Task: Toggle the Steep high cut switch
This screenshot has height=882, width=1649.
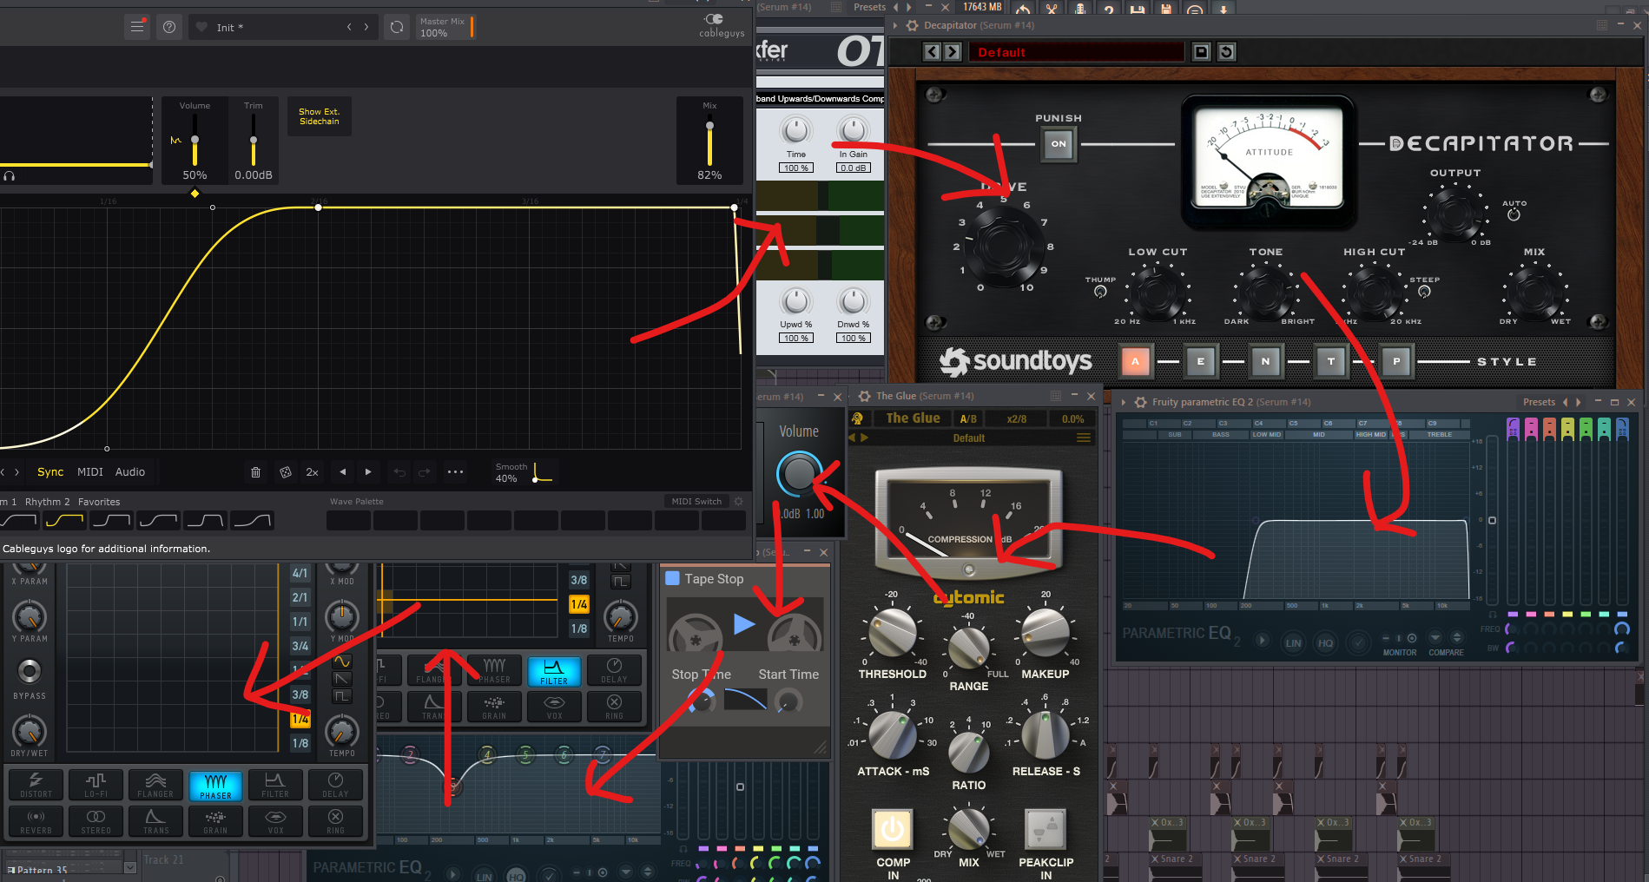Action: [1424, 292]
